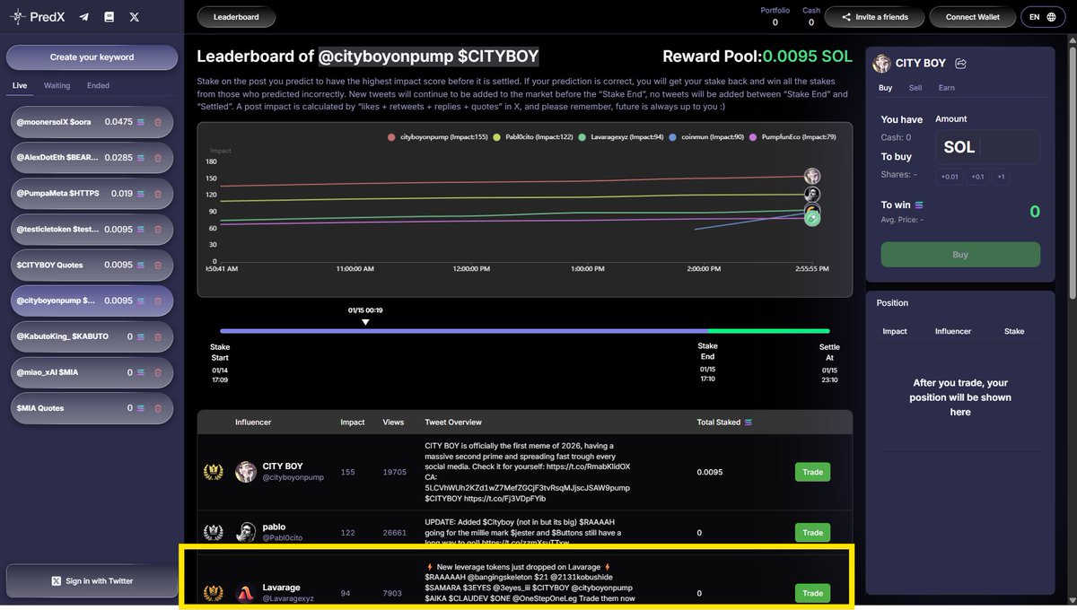
Task: Click the Invite a friends button
Action: coord(875,17)
